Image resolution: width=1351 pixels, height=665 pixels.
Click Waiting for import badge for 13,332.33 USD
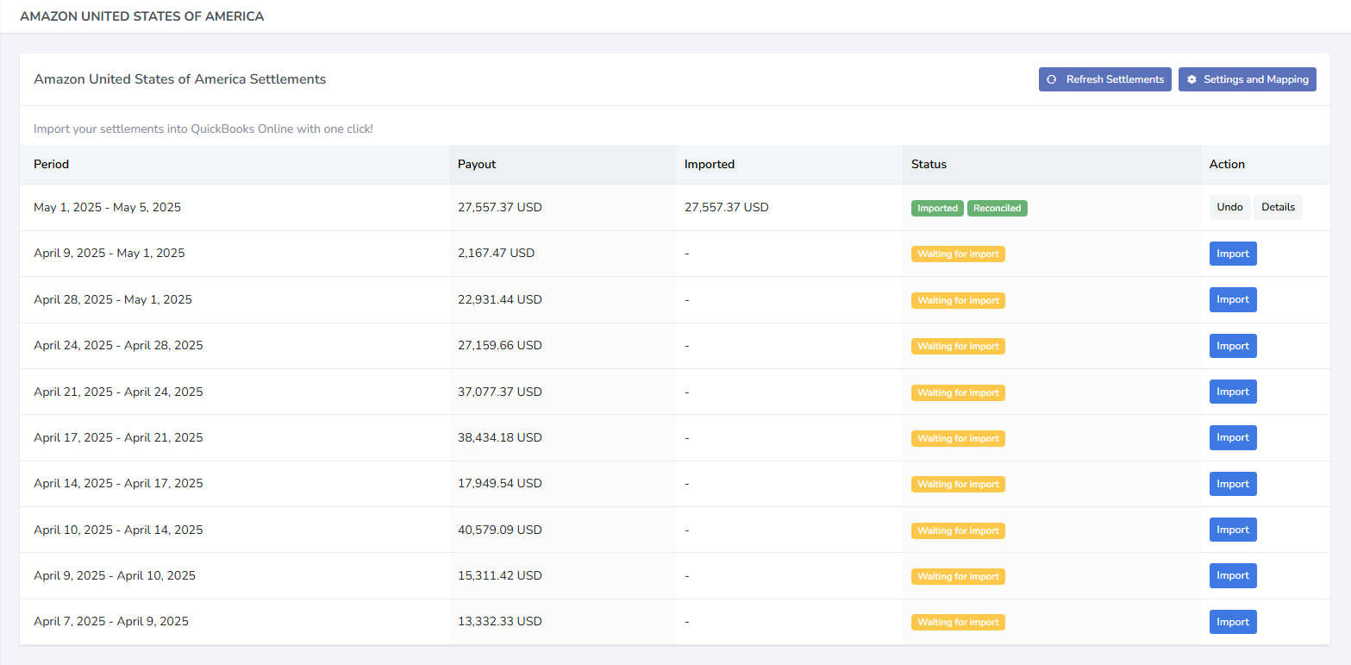tap(958, 622)
